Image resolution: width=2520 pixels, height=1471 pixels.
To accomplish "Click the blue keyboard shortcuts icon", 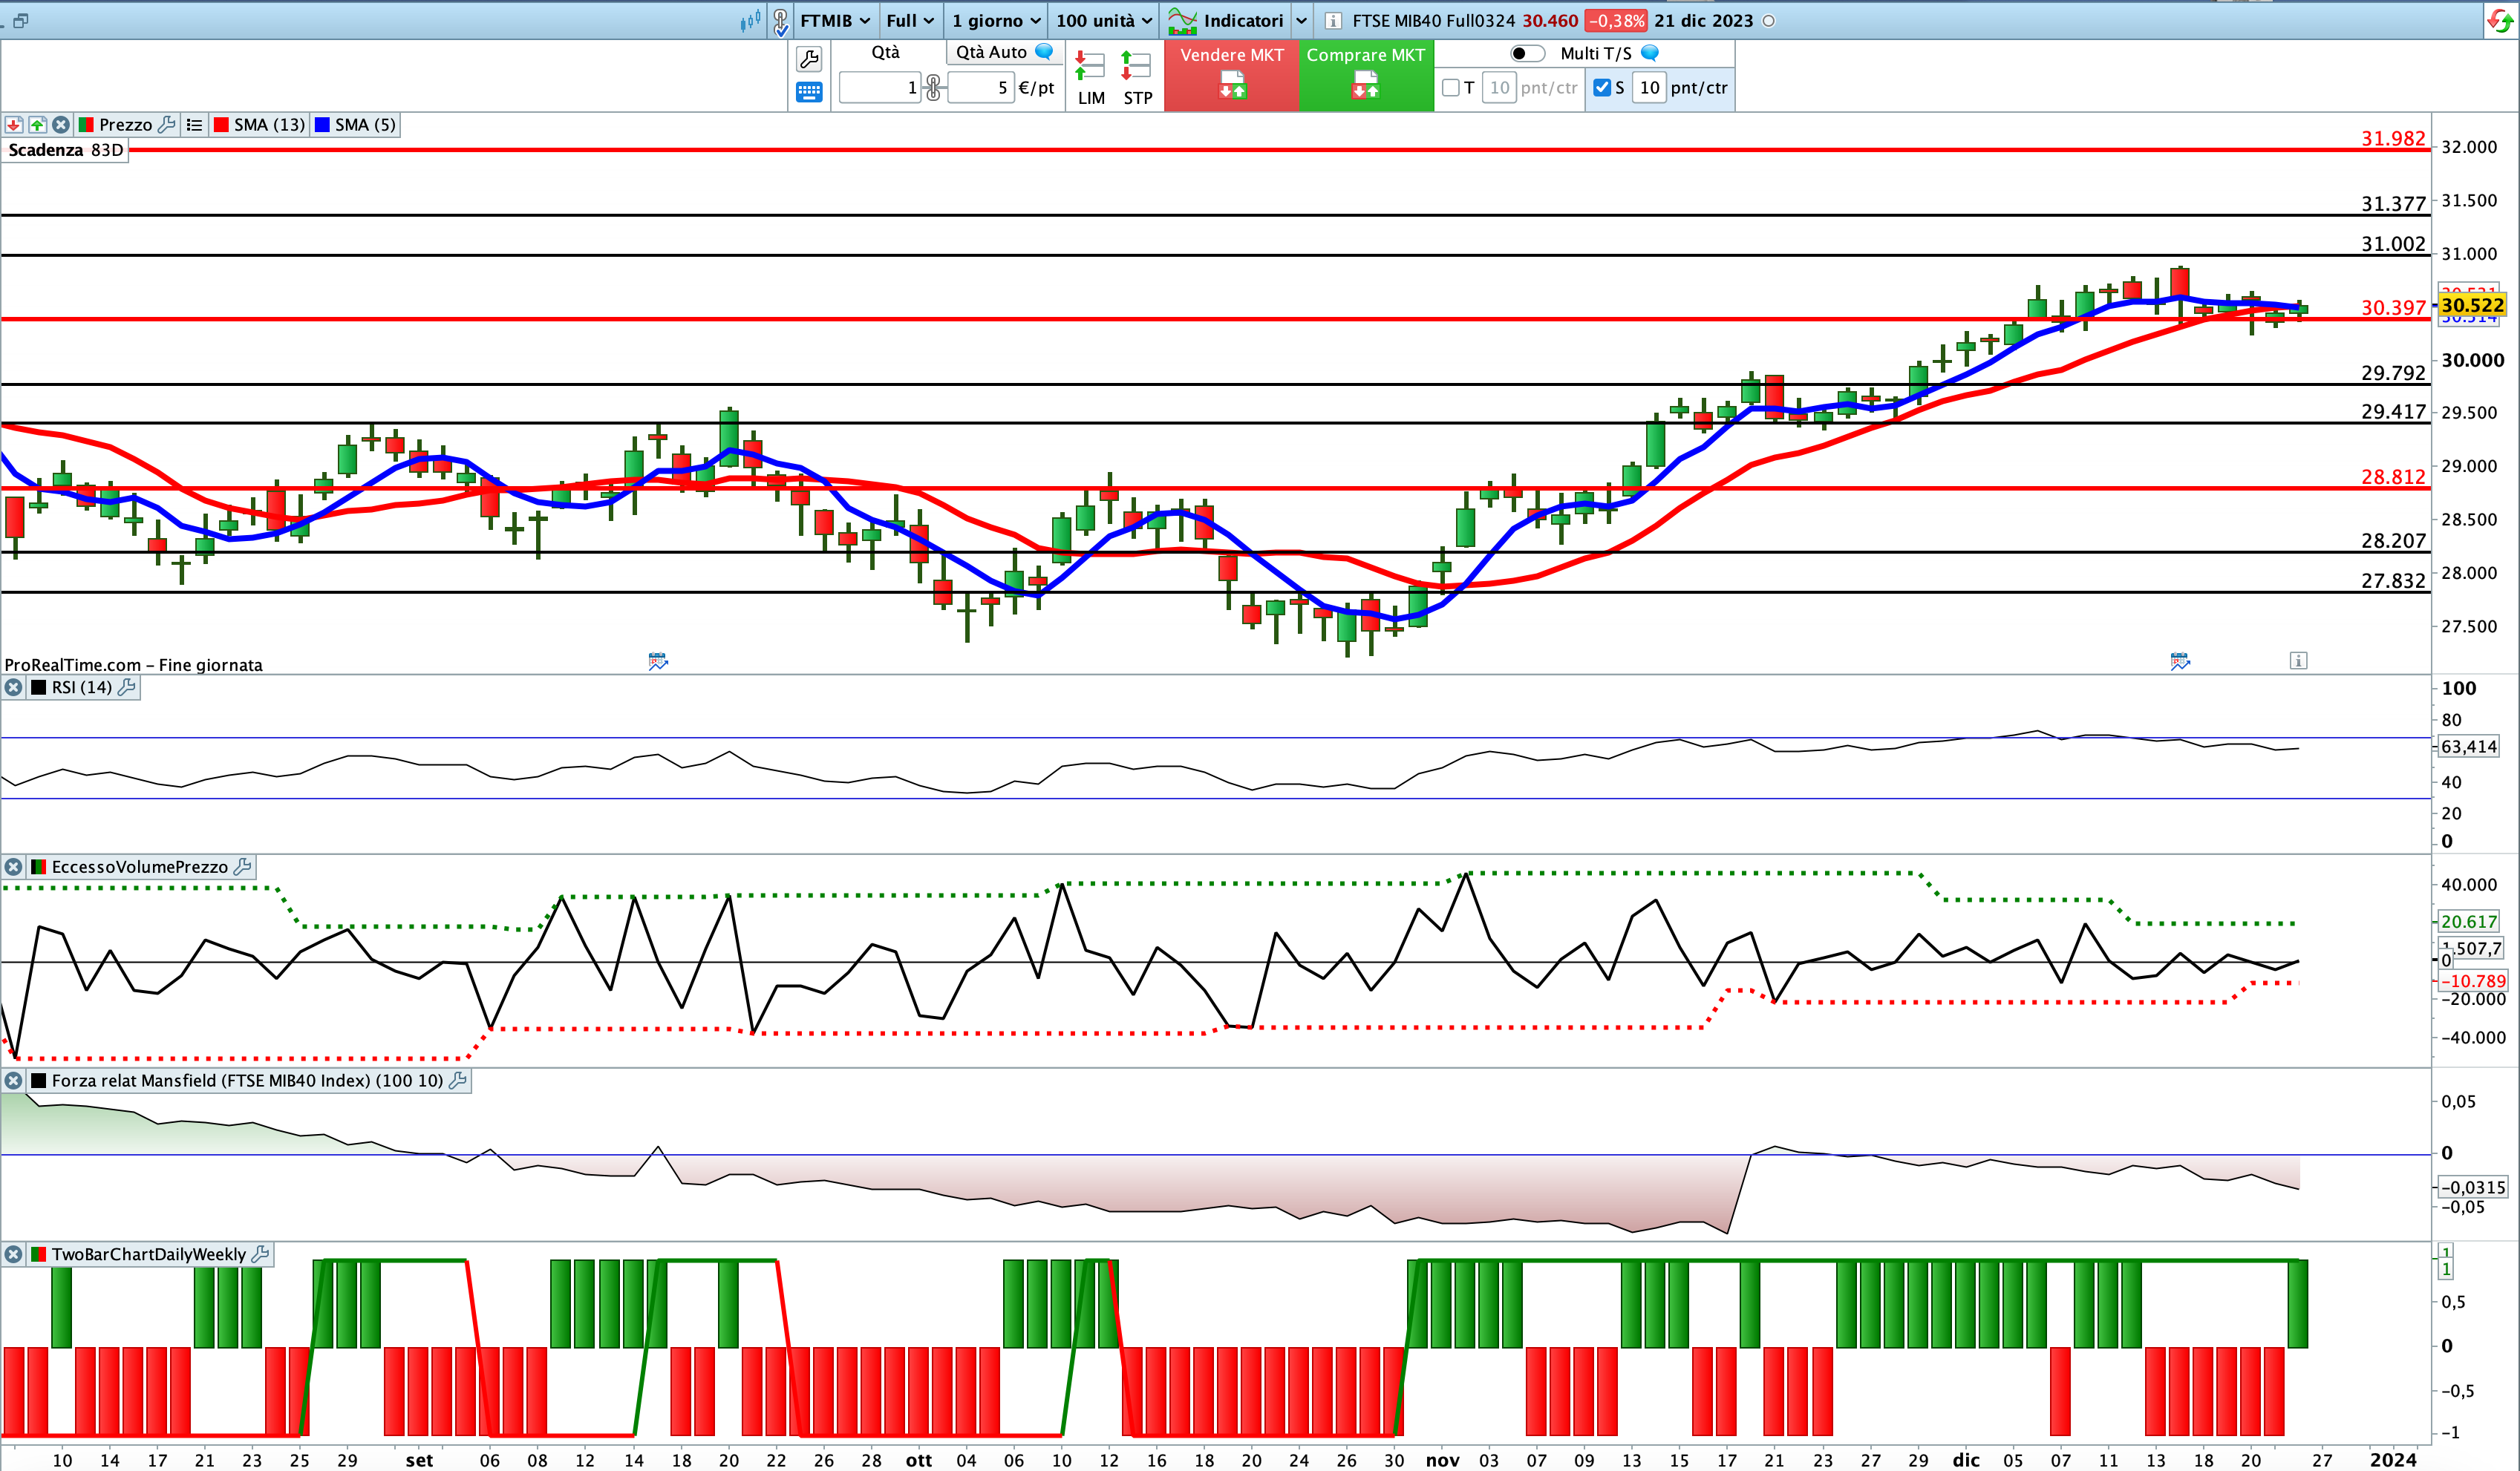I will (809, 93).
